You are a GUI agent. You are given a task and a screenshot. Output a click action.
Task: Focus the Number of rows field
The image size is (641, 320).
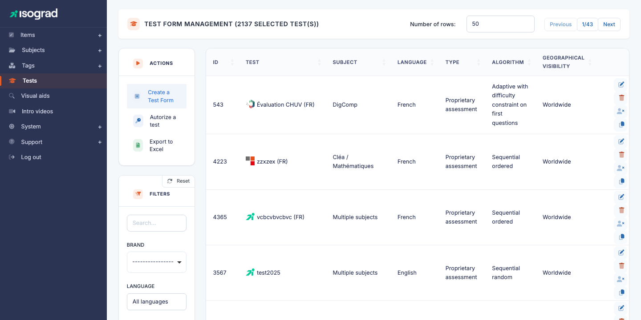tap(500, 24)
